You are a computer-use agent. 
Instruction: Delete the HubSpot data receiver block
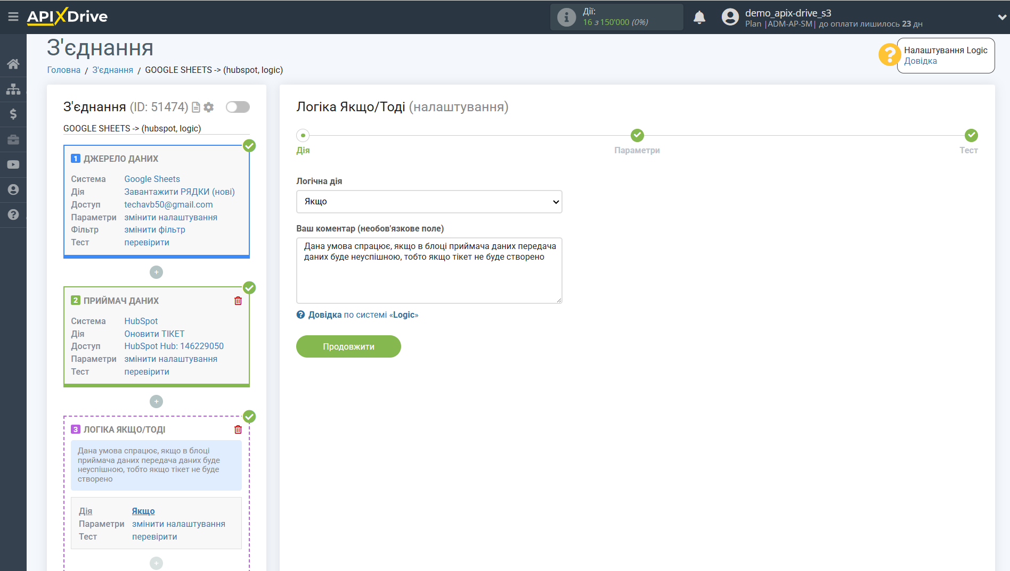[238, 301]
